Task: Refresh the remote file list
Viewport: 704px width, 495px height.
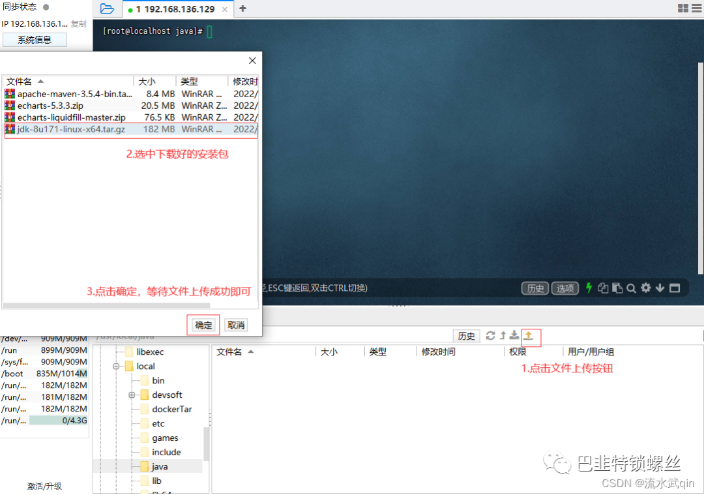Action: pyautogui.click(x=490, y=335)
